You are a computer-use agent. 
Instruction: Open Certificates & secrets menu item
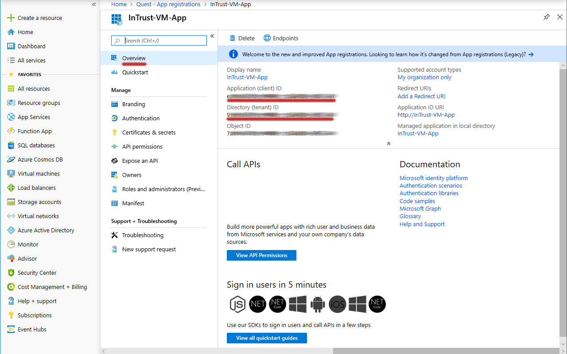point(149,132)
